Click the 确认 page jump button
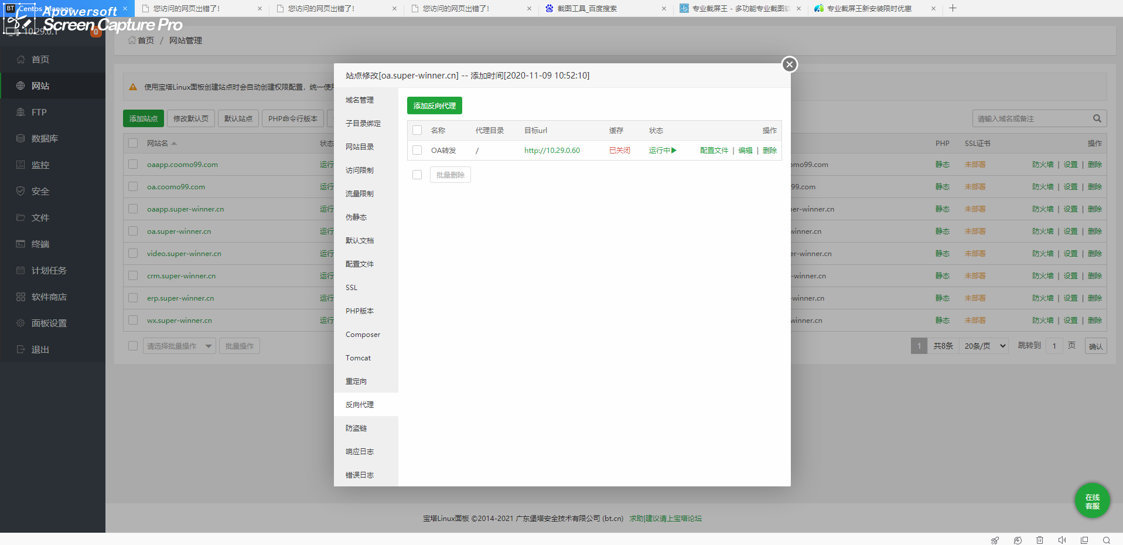This screenshot has height=545, width=1123. pyautogui.click(x=1095, y=346)
